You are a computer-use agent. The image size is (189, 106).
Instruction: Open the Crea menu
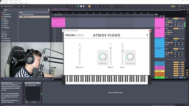pos(11,3)
